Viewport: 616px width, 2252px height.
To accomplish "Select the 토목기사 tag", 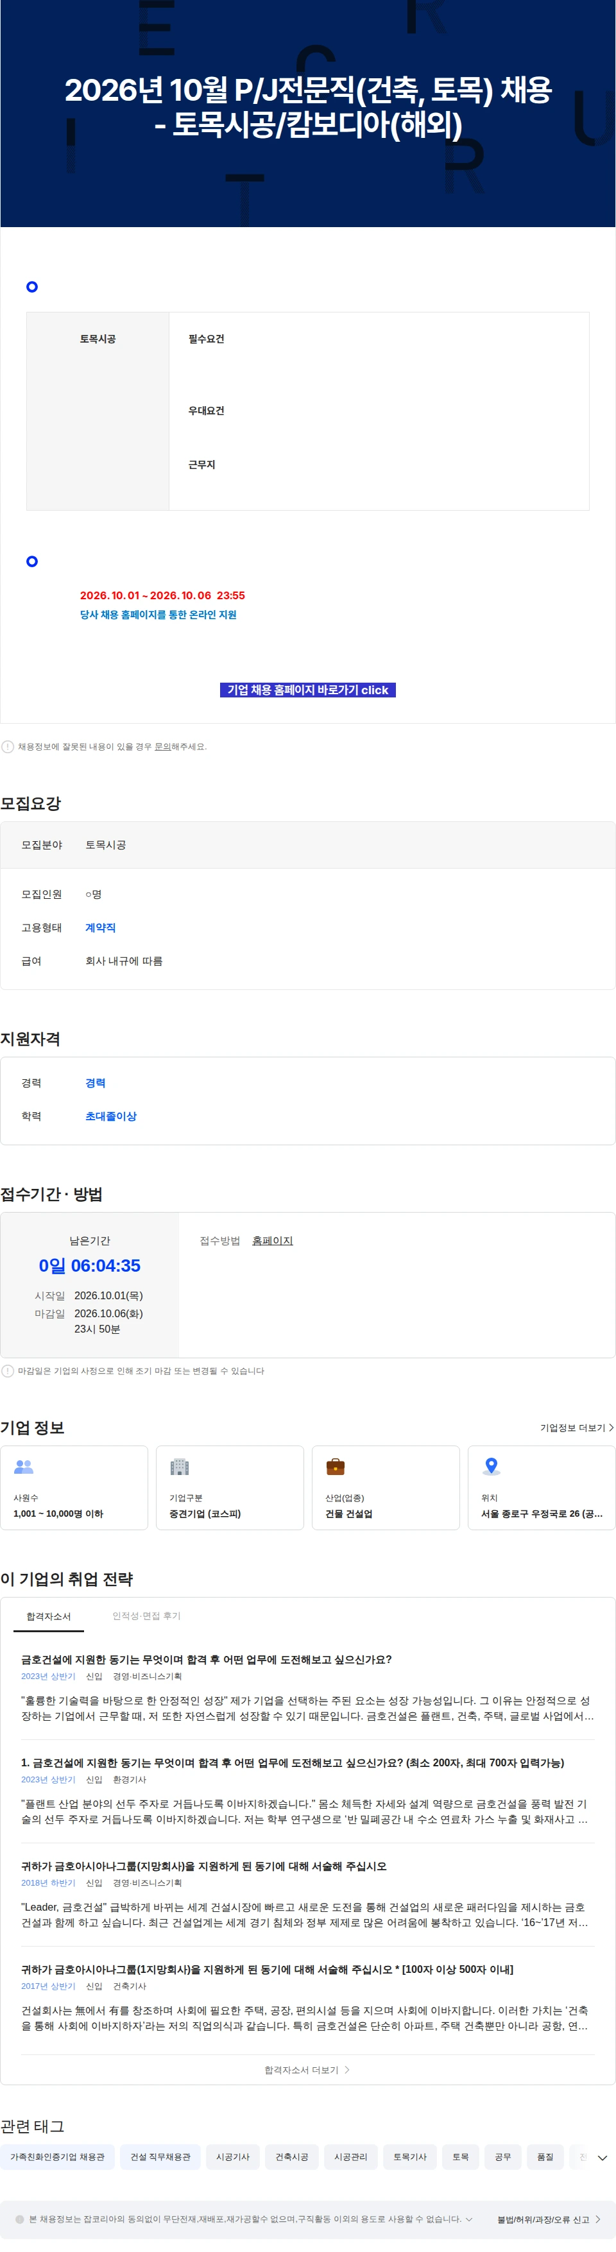I will click(410, 2156).
